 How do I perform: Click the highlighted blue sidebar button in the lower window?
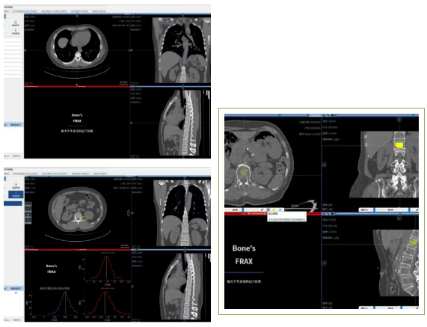[16, 195]
